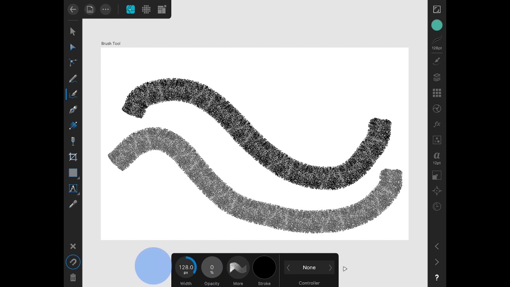Select the Artistic Text tool
Viewport: 510px width, 287px height.
[x=73, y=189]
